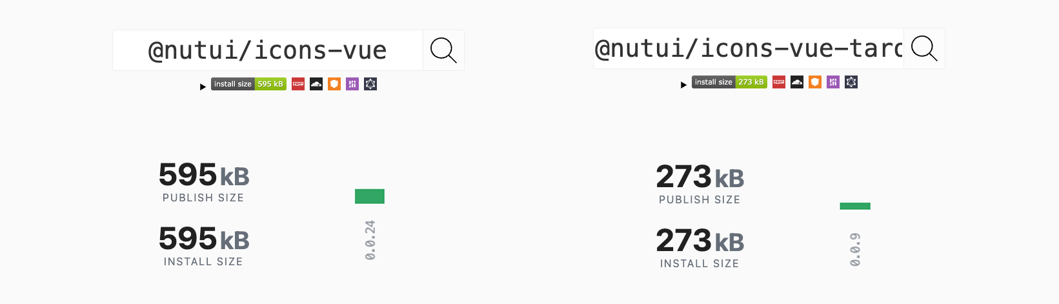The height and width of the screenshot is (304, 1059).
Task: Click orange shield icon under @nutui/icons-vue
Action: (x=334, y=84)
